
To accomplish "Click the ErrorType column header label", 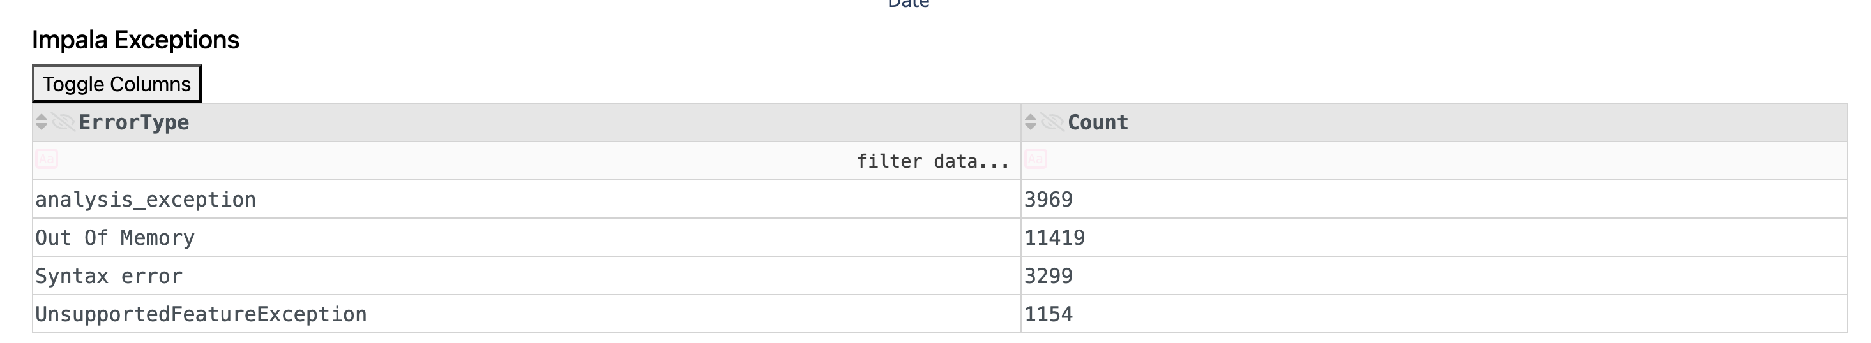I will [133, 122].
